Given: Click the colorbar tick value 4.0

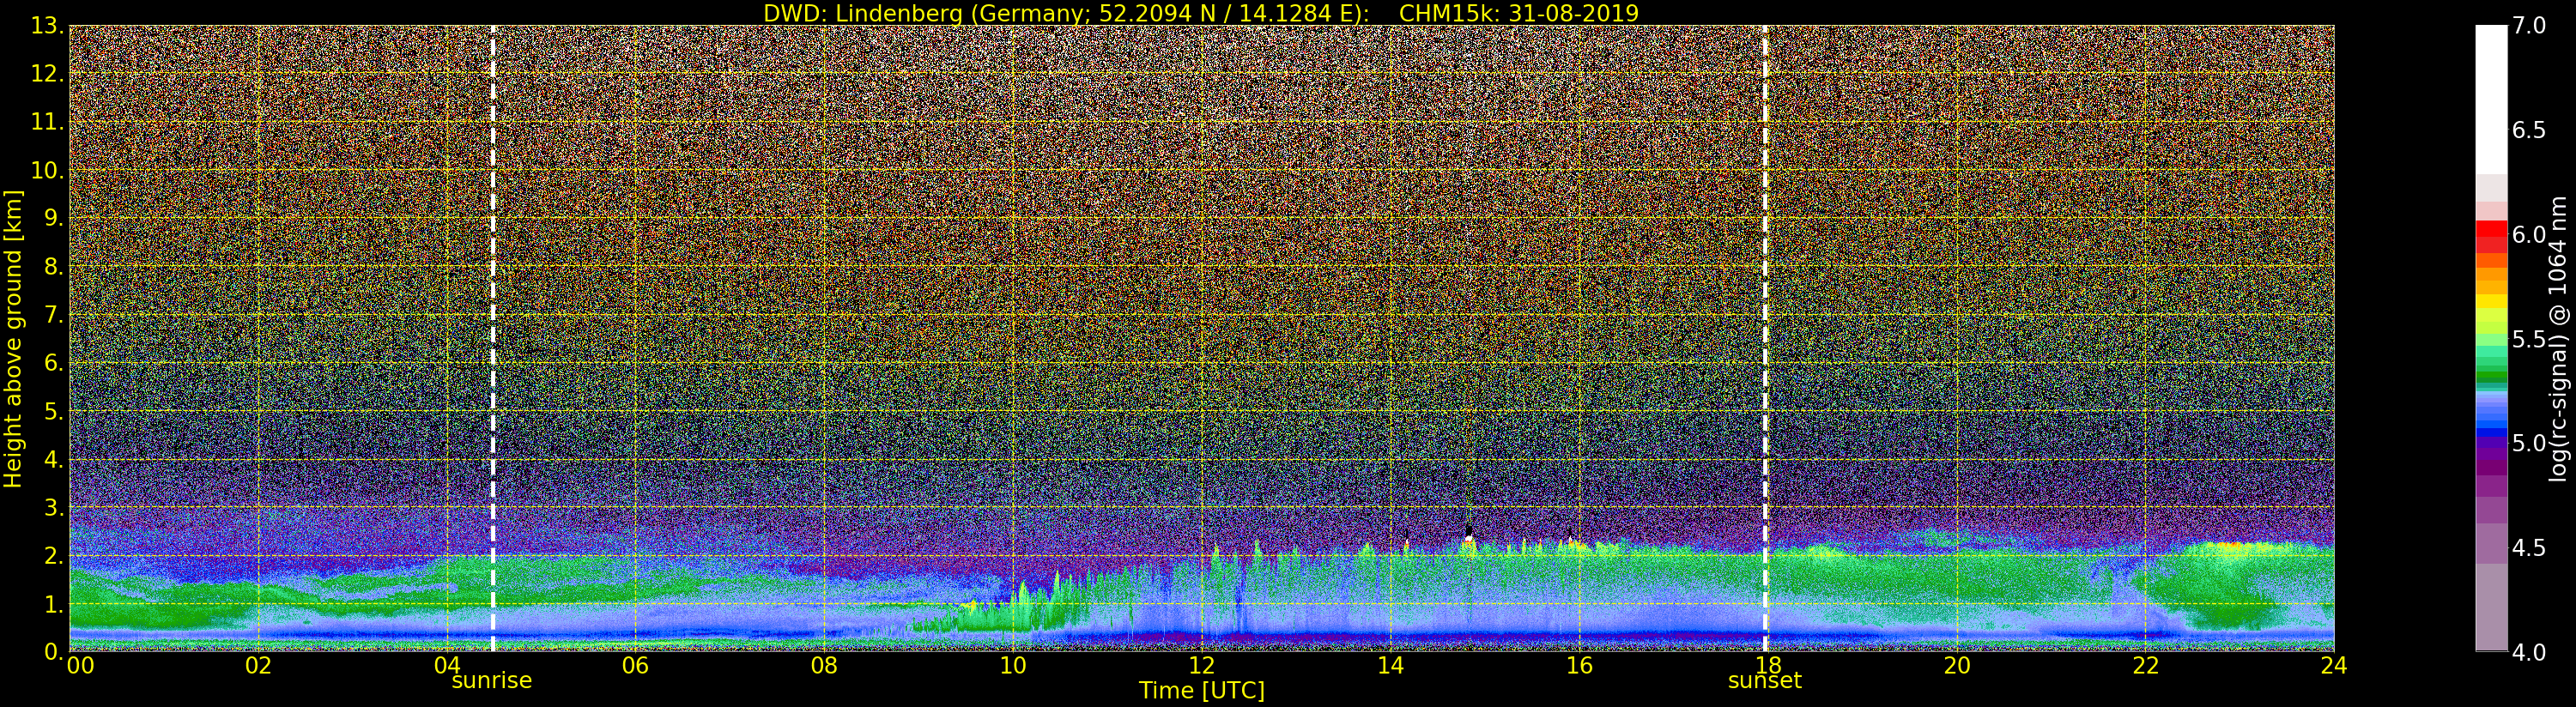Looking at the screenshot, I should (x=2528, y=652).
